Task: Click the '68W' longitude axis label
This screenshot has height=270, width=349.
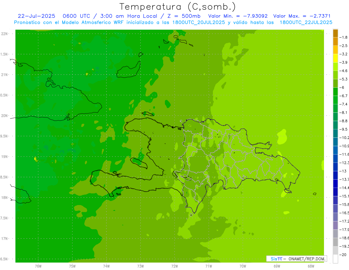Action: pos(311,266)
